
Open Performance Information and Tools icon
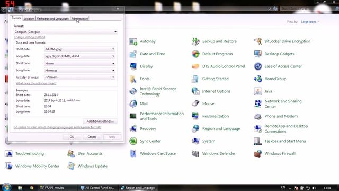point(133,116)
